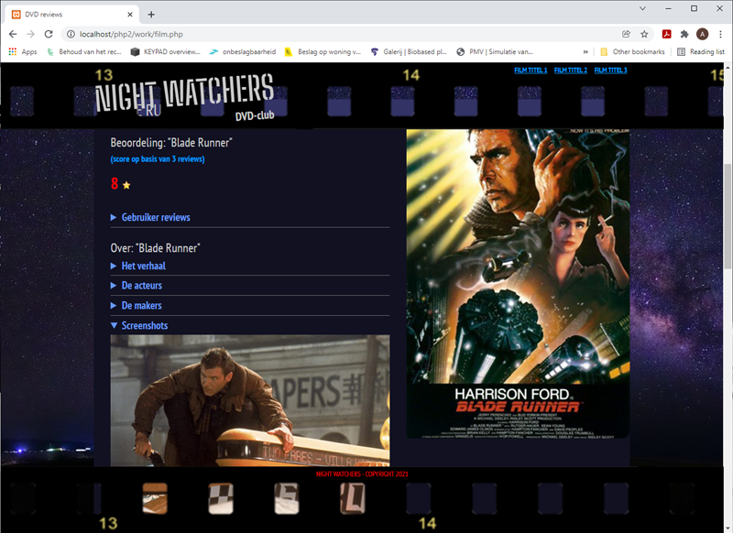Open the profile avatar A
Screen dimensions: 733x533
coord(702,34)
